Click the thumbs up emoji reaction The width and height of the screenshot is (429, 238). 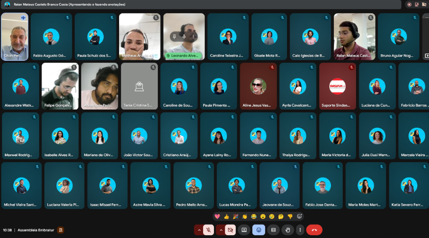click(x=226, y=217)
